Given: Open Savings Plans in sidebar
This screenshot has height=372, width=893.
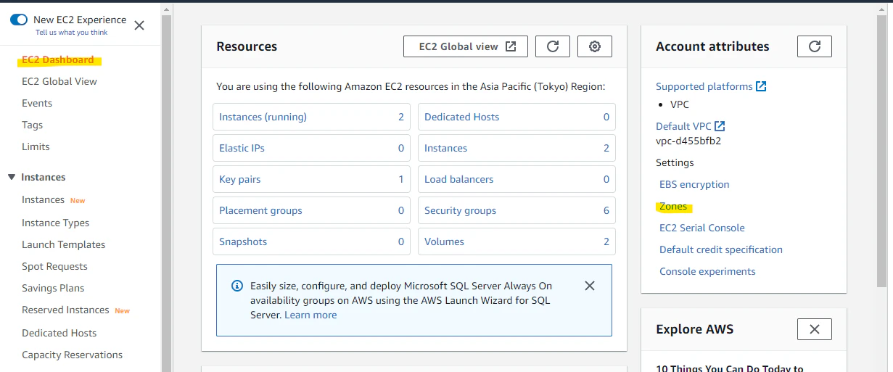Looking at the screenshot, I should tap(53, 288).
